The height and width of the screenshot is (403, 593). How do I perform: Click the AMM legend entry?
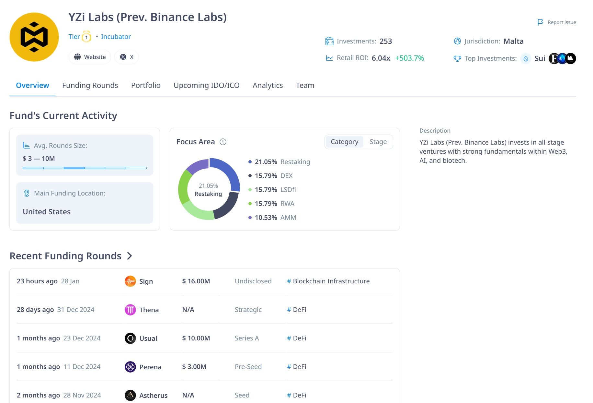pyautogui.click(x=272, y=218)
